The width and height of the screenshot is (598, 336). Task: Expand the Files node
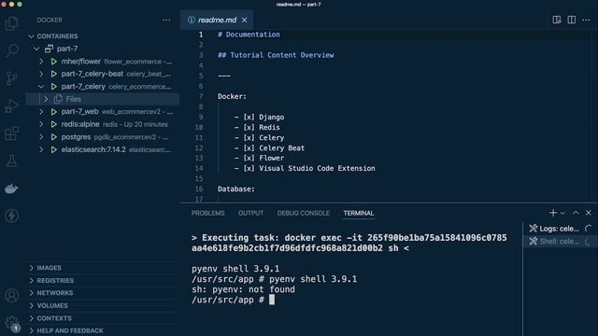point(46,99)
